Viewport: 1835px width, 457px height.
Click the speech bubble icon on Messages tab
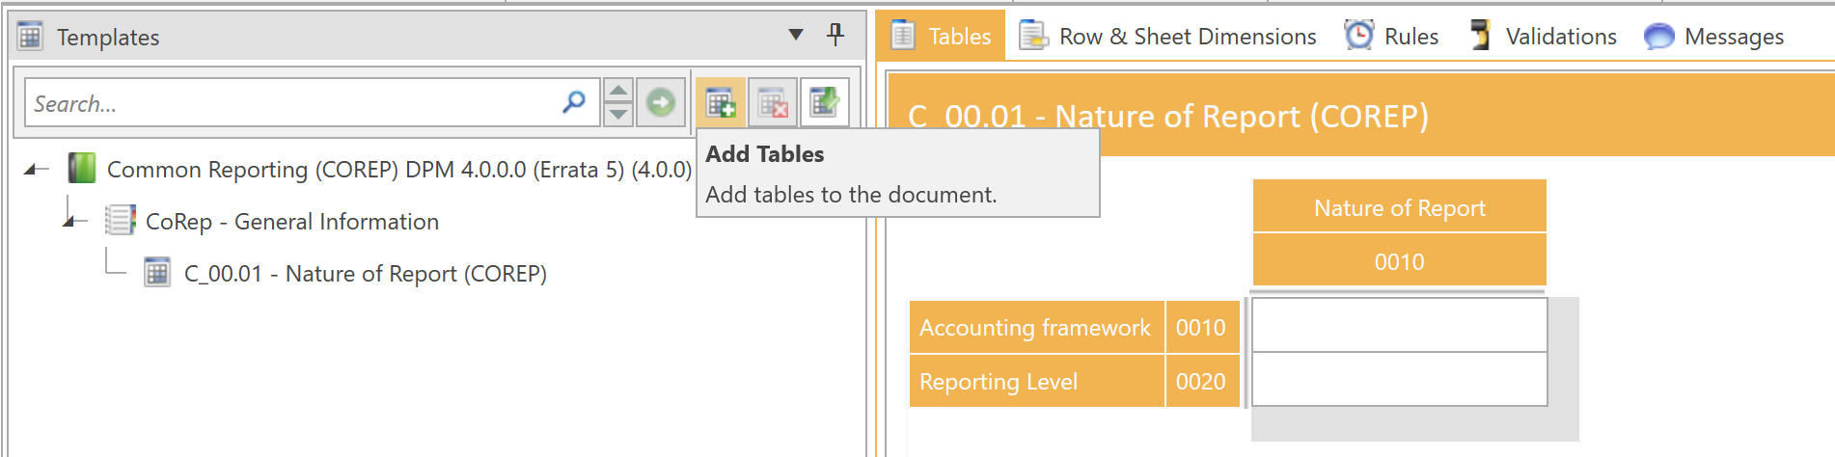tap(1658, 37)
